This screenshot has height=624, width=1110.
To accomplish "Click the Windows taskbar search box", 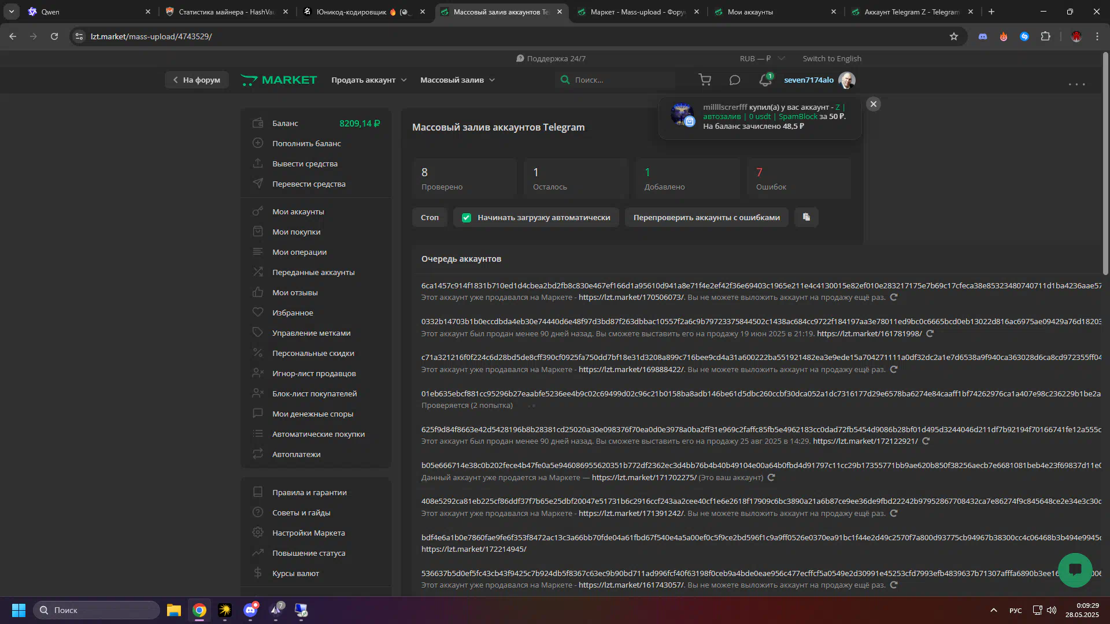I will pos(97,610).
